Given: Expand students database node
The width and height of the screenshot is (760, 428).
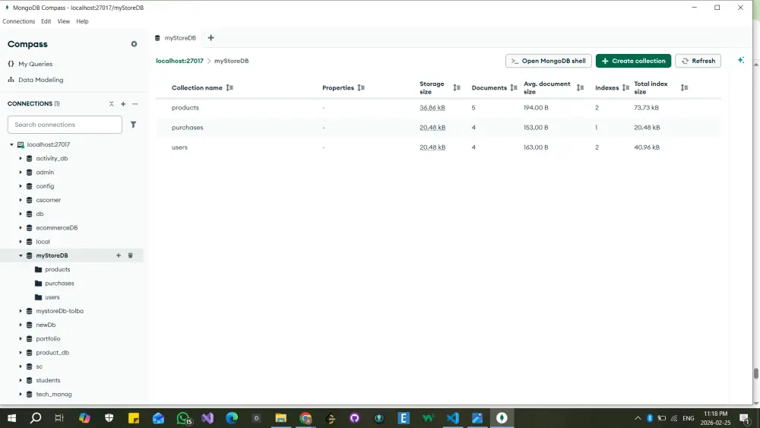Looking at the screenshot, I should pos(21,381).
